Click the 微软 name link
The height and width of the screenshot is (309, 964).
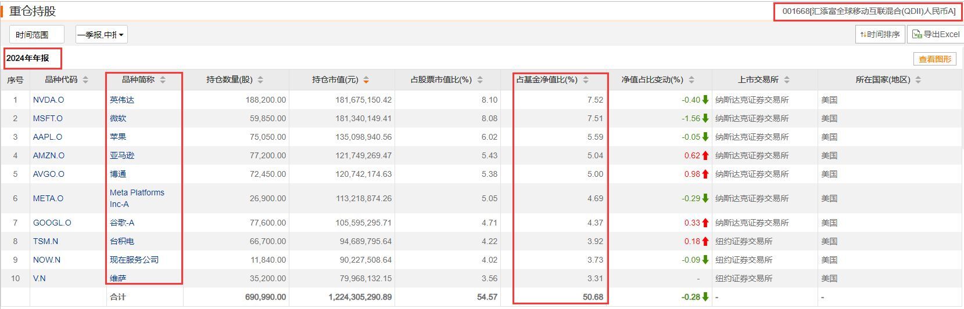coord(118,118)
